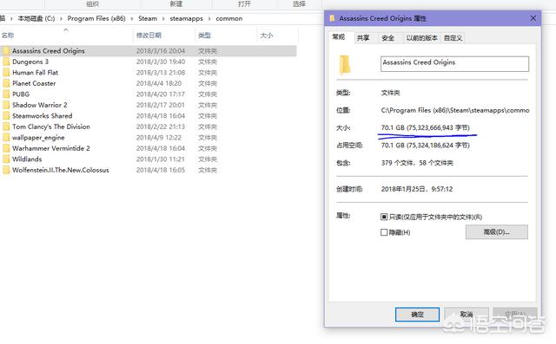Sort by the 大小 column header
The image size is (556, 344).
tap(267, 36)
